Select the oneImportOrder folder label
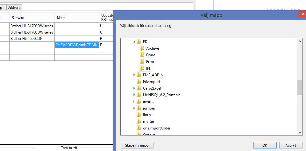Screen dimensions: 306x151 pos(157,128)
